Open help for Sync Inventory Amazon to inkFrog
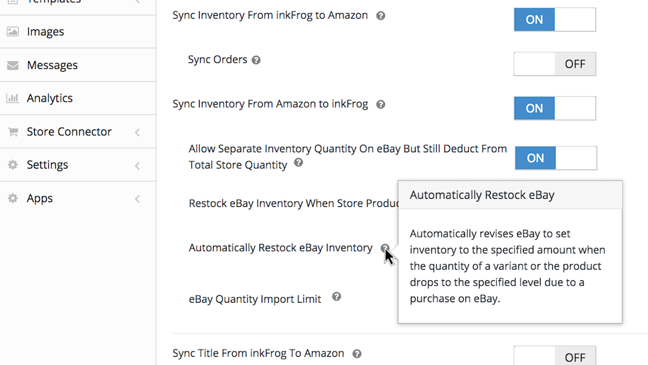This screenshot has height=365, width=648. click(x=380, y=104)
